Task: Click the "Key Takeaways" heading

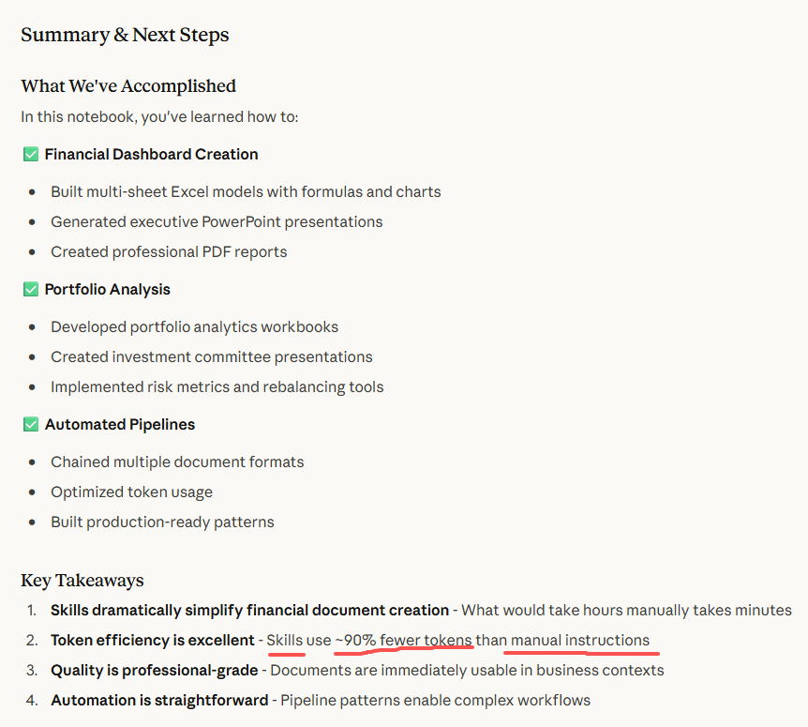Action: pyautogui.click(x=82, y=580)
